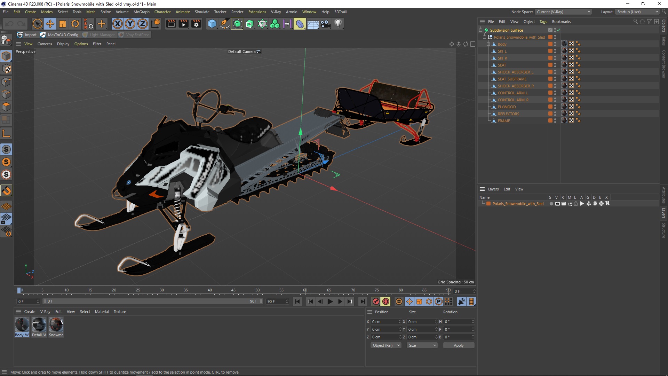Add a Camera object

325,24
